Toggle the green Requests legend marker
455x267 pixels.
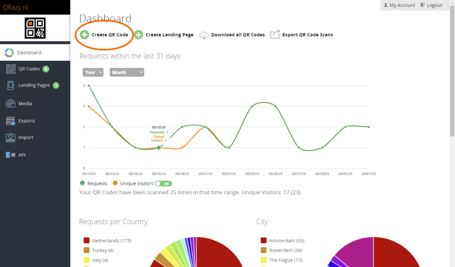point(82,183)
